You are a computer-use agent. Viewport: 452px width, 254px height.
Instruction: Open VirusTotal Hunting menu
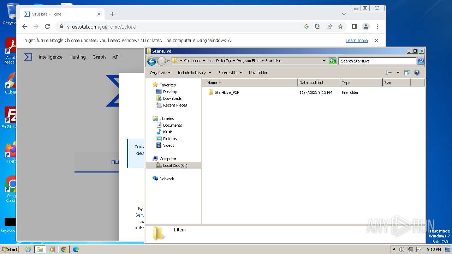pyautogui.click(x=77, y=57)
